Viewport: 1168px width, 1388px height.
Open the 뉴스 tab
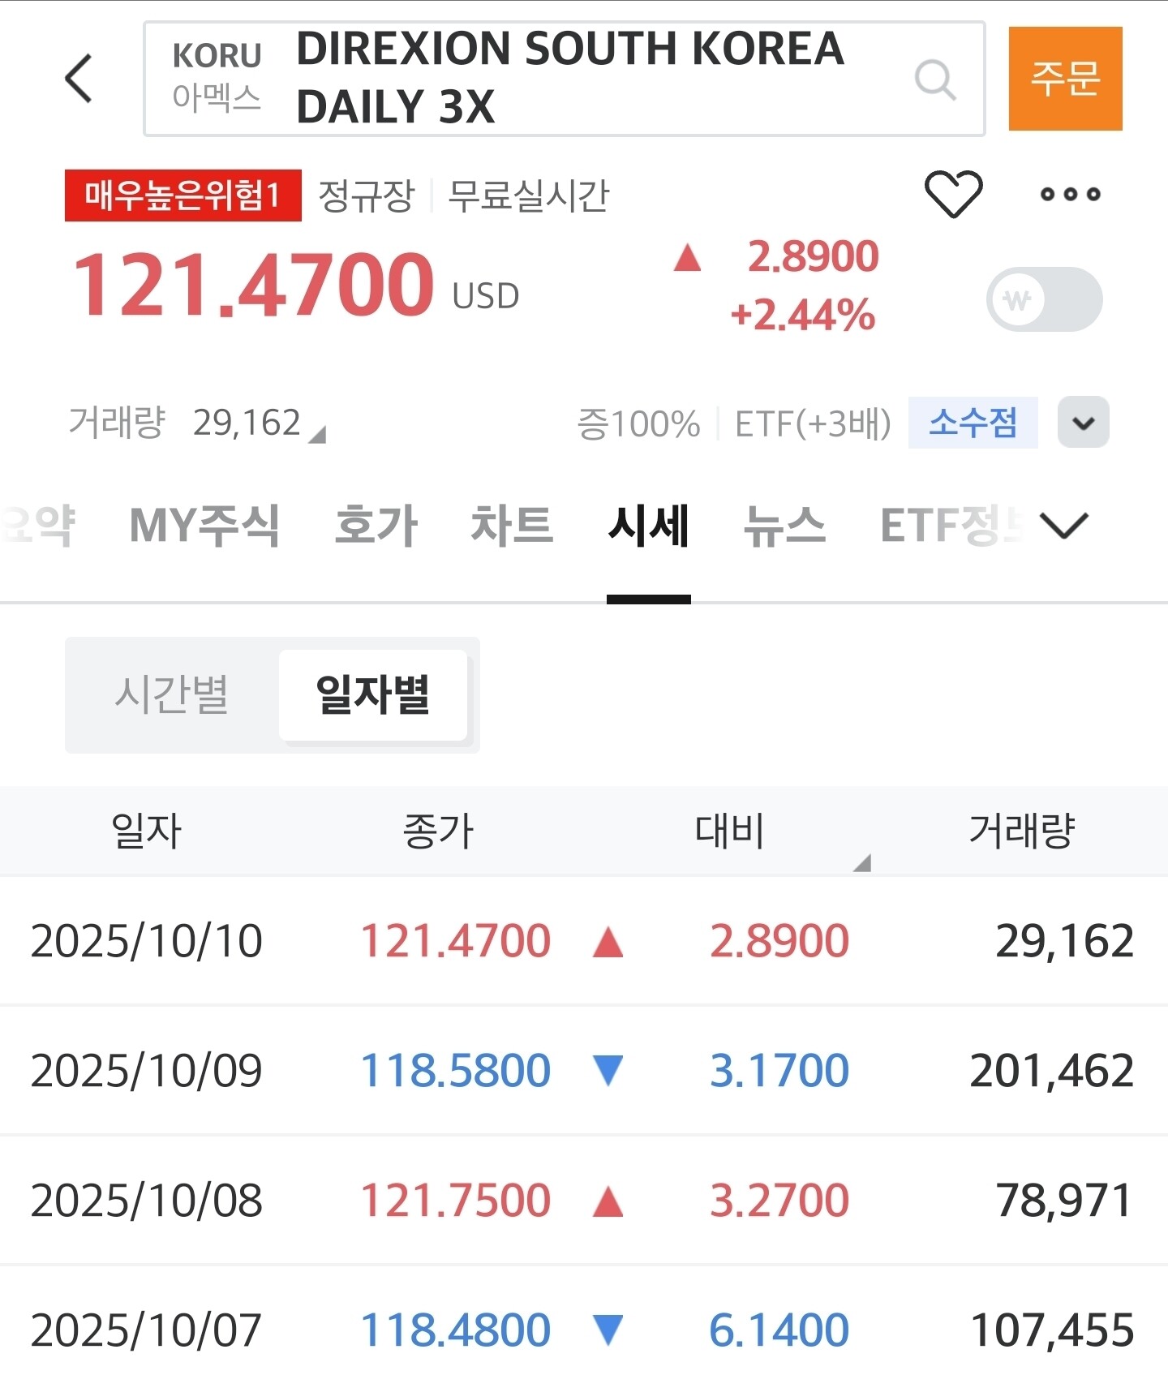click(784, 525)
